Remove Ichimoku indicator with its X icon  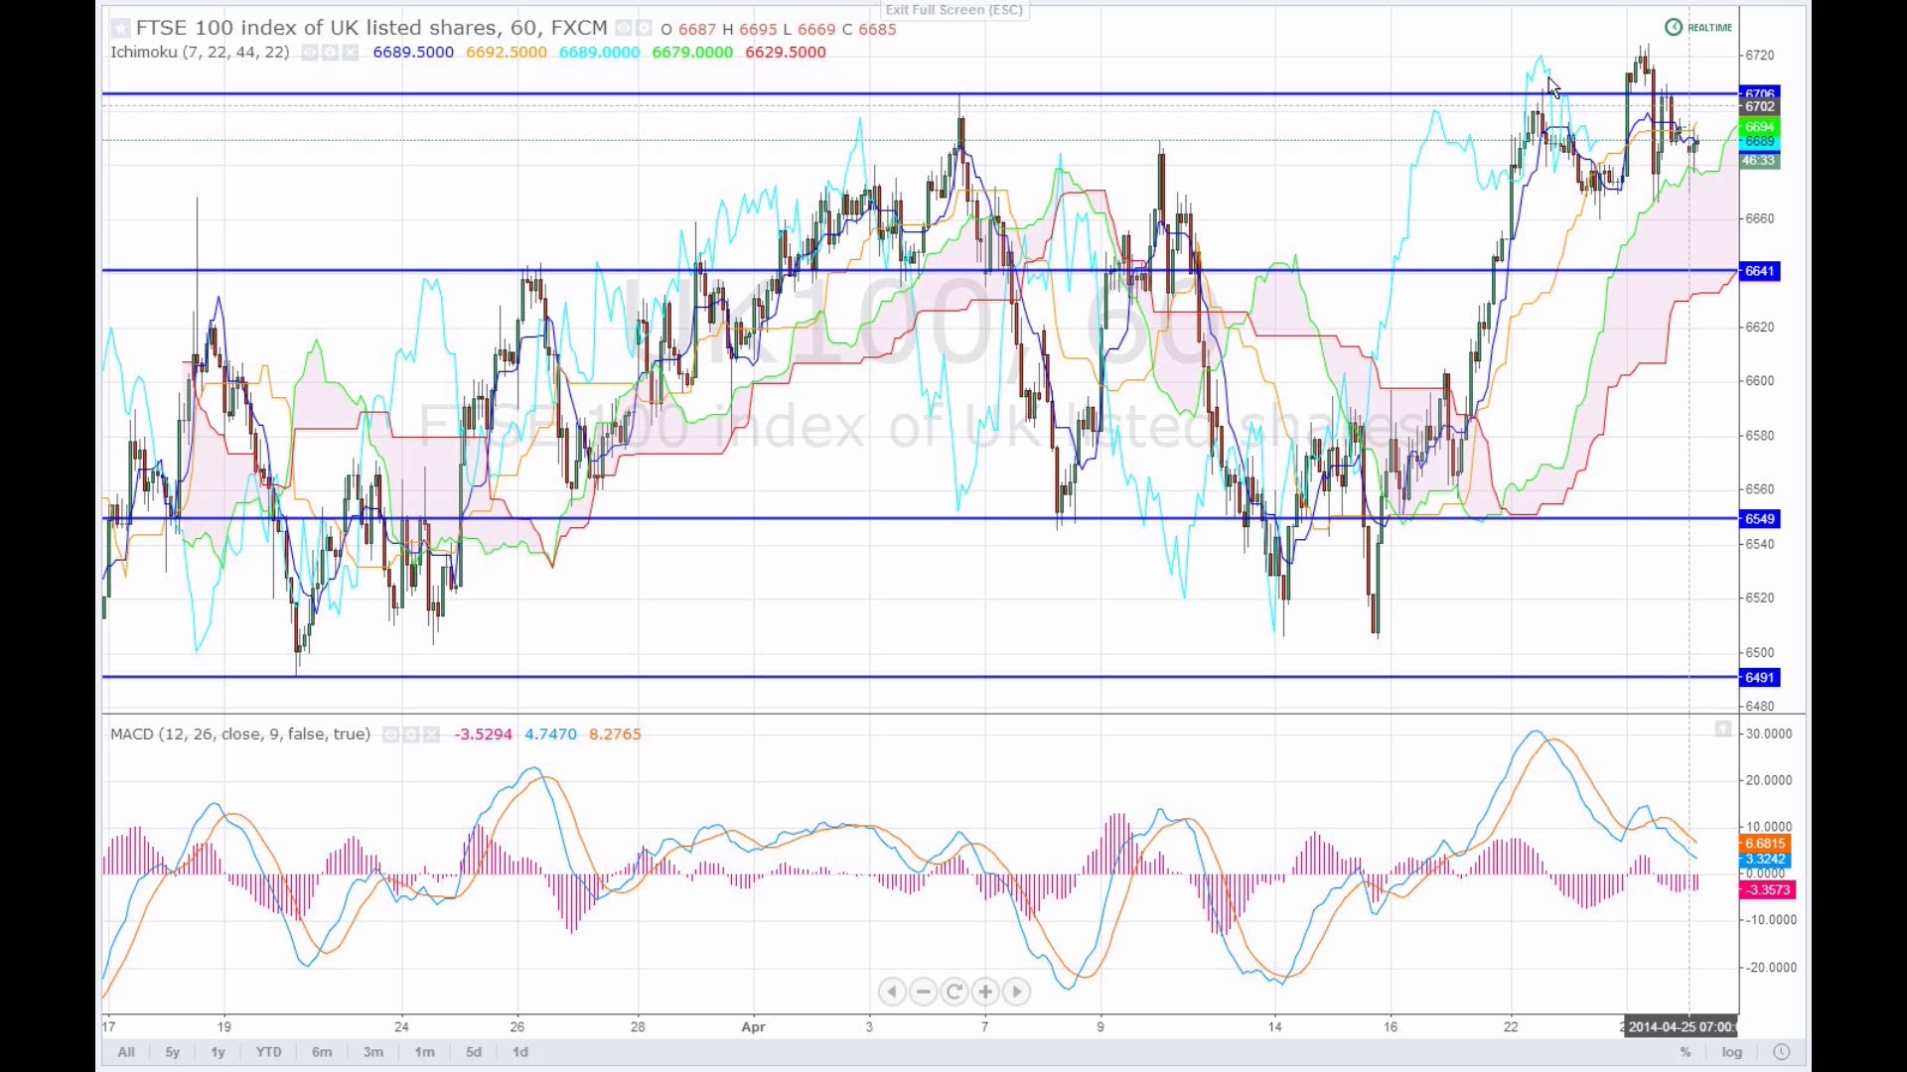point(351,53)
